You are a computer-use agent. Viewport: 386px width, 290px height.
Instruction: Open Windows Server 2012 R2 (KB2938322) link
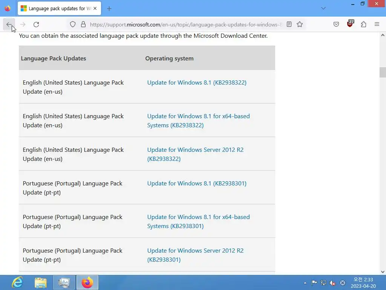tap(195, 154)
